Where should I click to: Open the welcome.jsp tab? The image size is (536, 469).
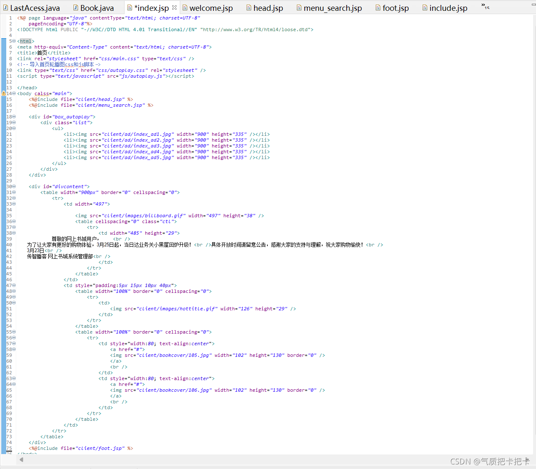click(x=208, y=8)
